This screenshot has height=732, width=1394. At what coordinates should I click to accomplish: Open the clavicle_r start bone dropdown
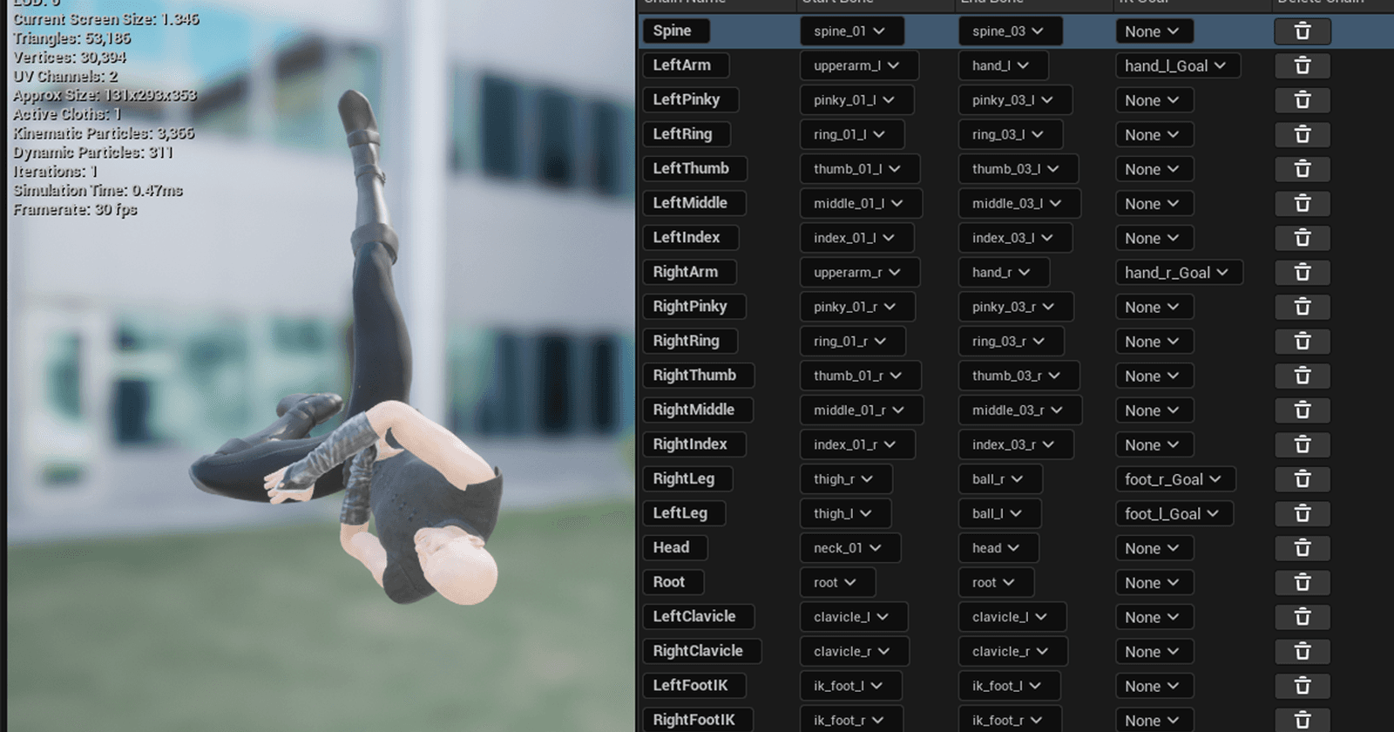click(854, 651)
